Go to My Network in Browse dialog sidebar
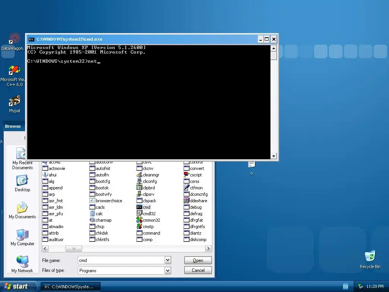This screenshot has height=292, width=389. tap(22, 264)
